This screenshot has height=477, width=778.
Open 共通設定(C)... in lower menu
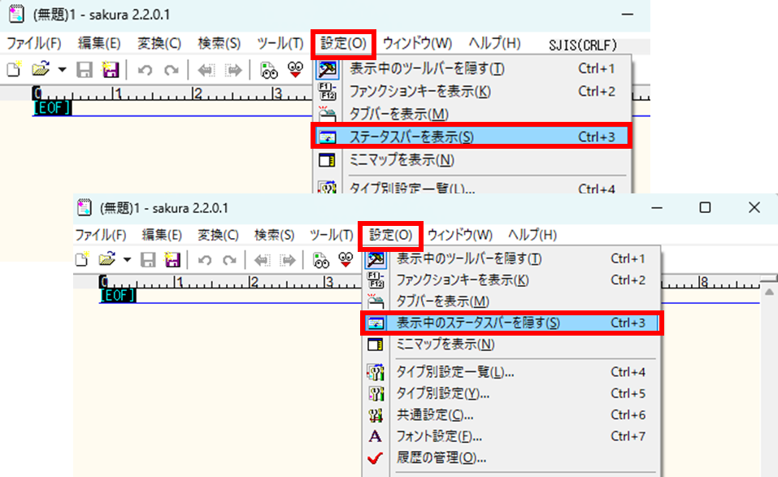[x=512, y=414]
